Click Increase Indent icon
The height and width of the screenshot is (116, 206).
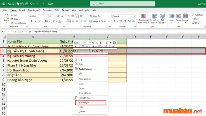point(85,21)
